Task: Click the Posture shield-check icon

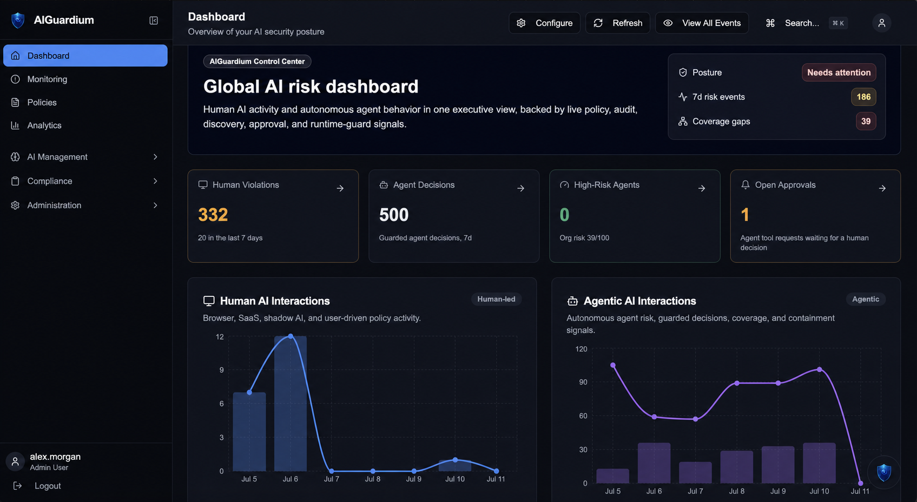Action: tap(683, 72)
